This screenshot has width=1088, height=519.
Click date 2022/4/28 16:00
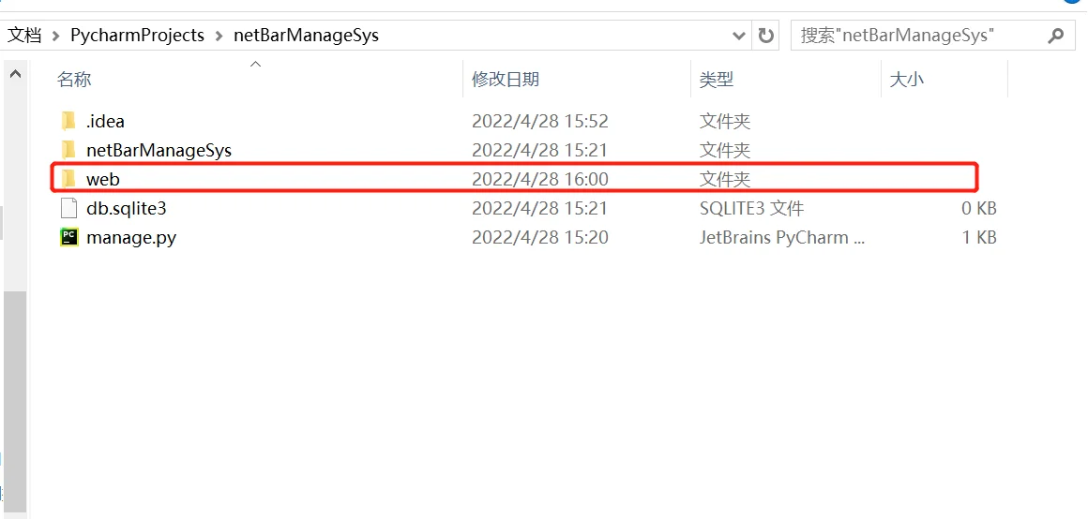point(540,179)
